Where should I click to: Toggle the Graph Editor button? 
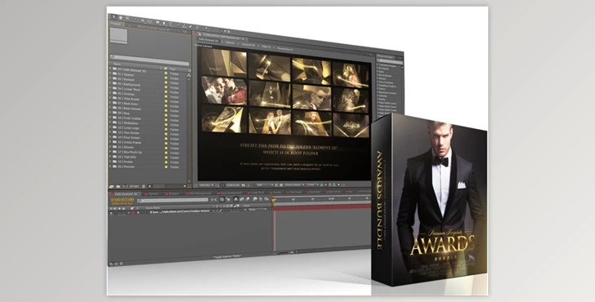tap(266, 199)
